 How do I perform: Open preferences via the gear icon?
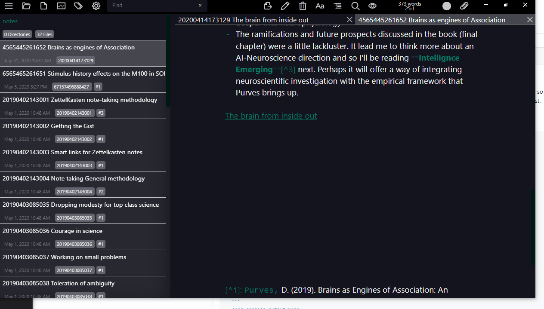[x=96, y=6]
